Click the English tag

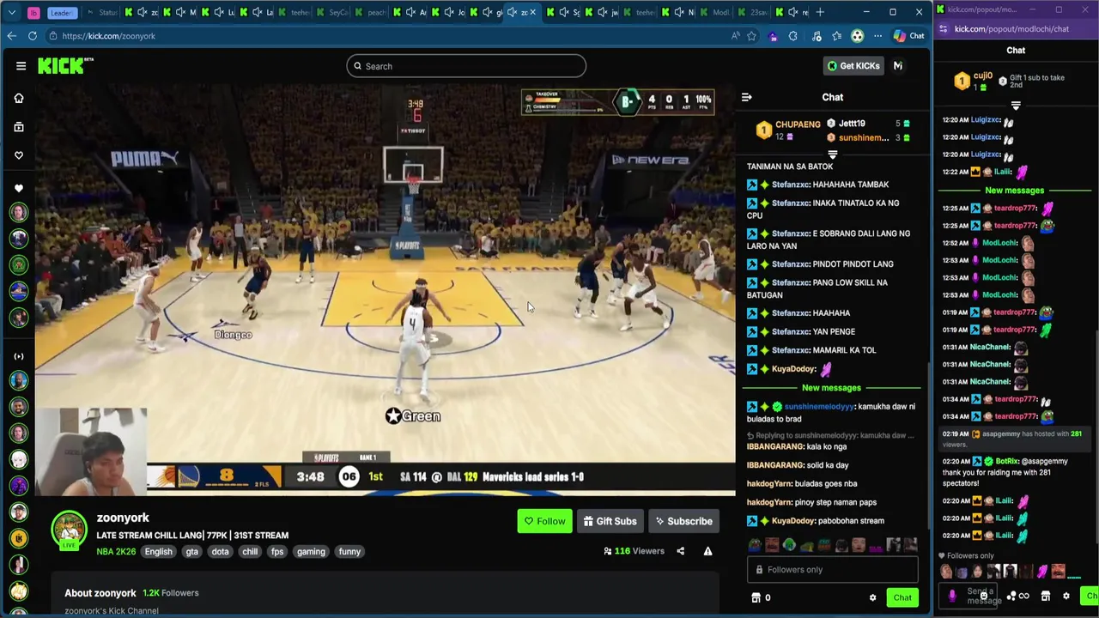(x=158, y=552)
